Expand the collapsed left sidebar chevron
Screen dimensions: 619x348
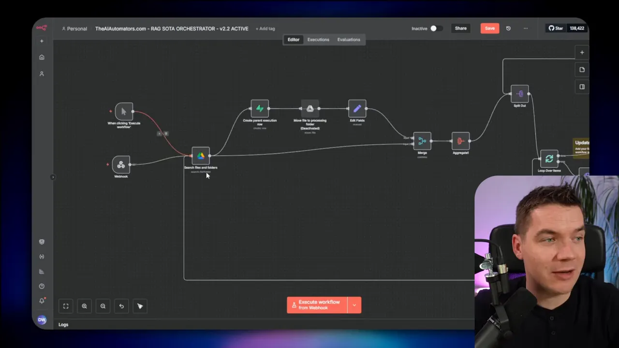tap(53, 177)
